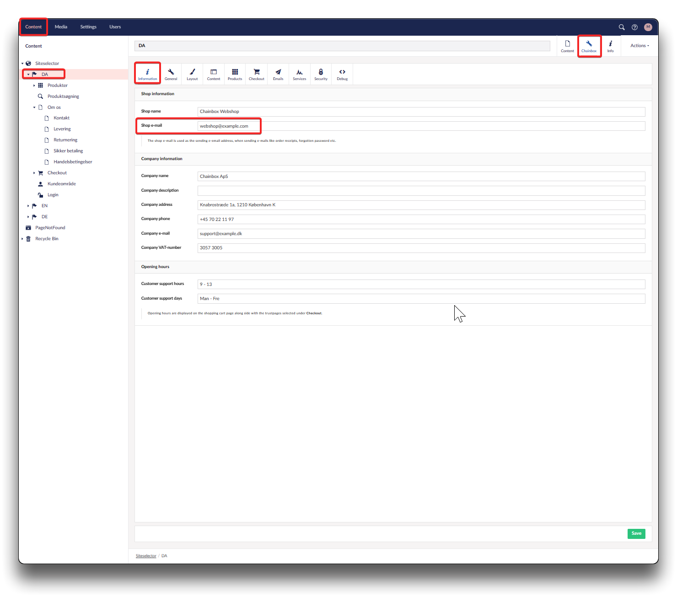The height and width of the screenshot is (597, 677).
Task: Open the Debug code tab
Action: [342, 74]
